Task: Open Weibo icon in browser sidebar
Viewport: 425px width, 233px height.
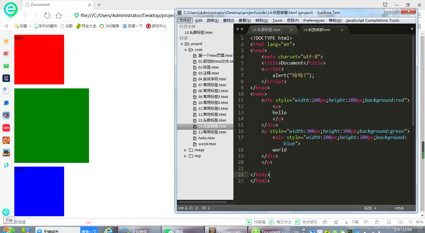Action: 6,53
